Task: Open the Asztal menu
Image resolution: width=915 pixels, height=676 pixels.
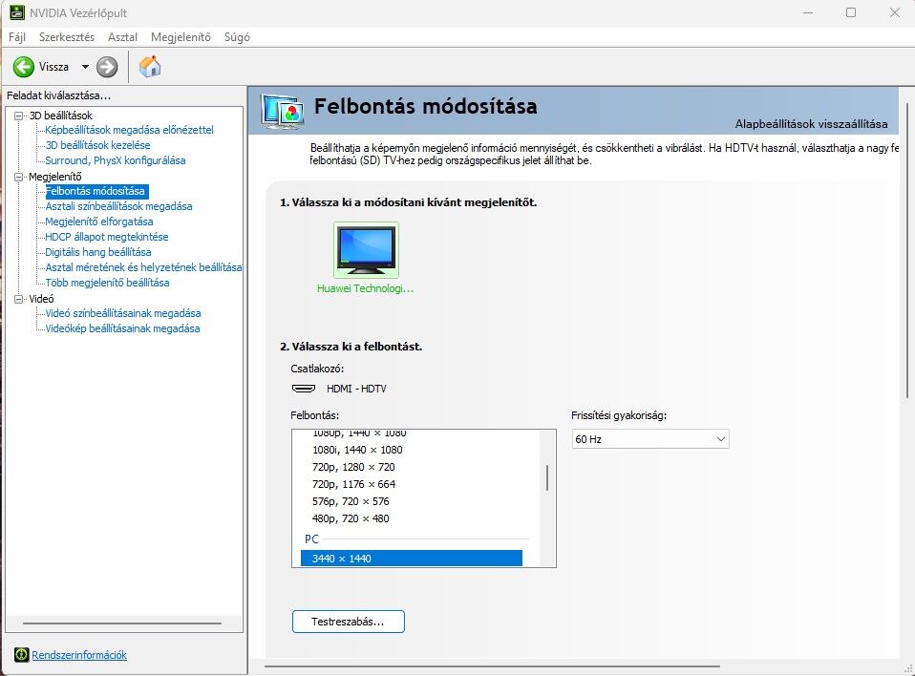Action: tap(122, 36)
